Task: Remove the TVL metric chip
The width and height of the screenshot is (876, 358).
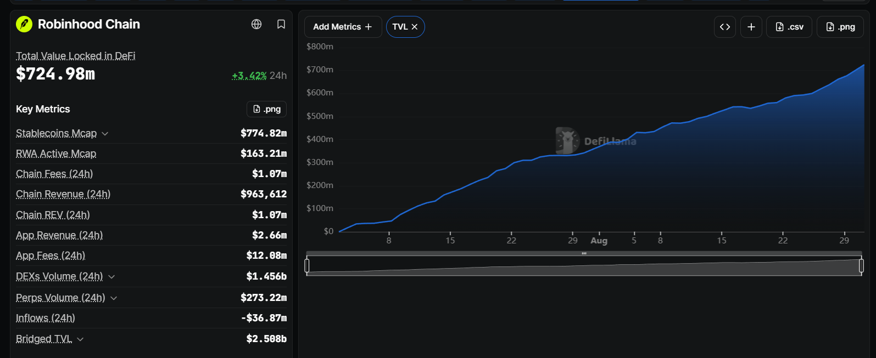Action: click(x=415, y=27)
